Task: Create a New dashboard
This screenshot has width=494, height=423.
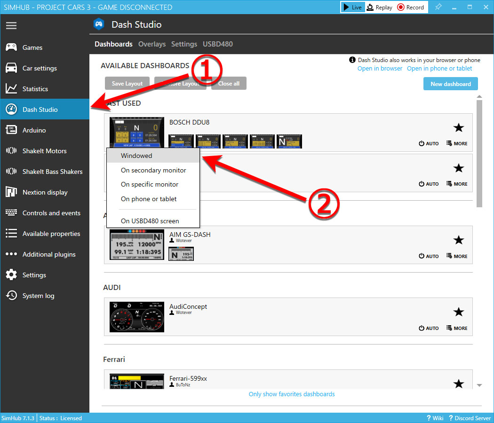Action: point(451,84)
